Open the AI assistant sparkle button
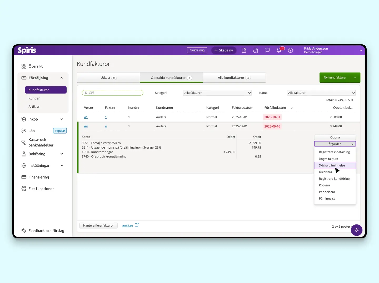 click(x=357, y=230)
